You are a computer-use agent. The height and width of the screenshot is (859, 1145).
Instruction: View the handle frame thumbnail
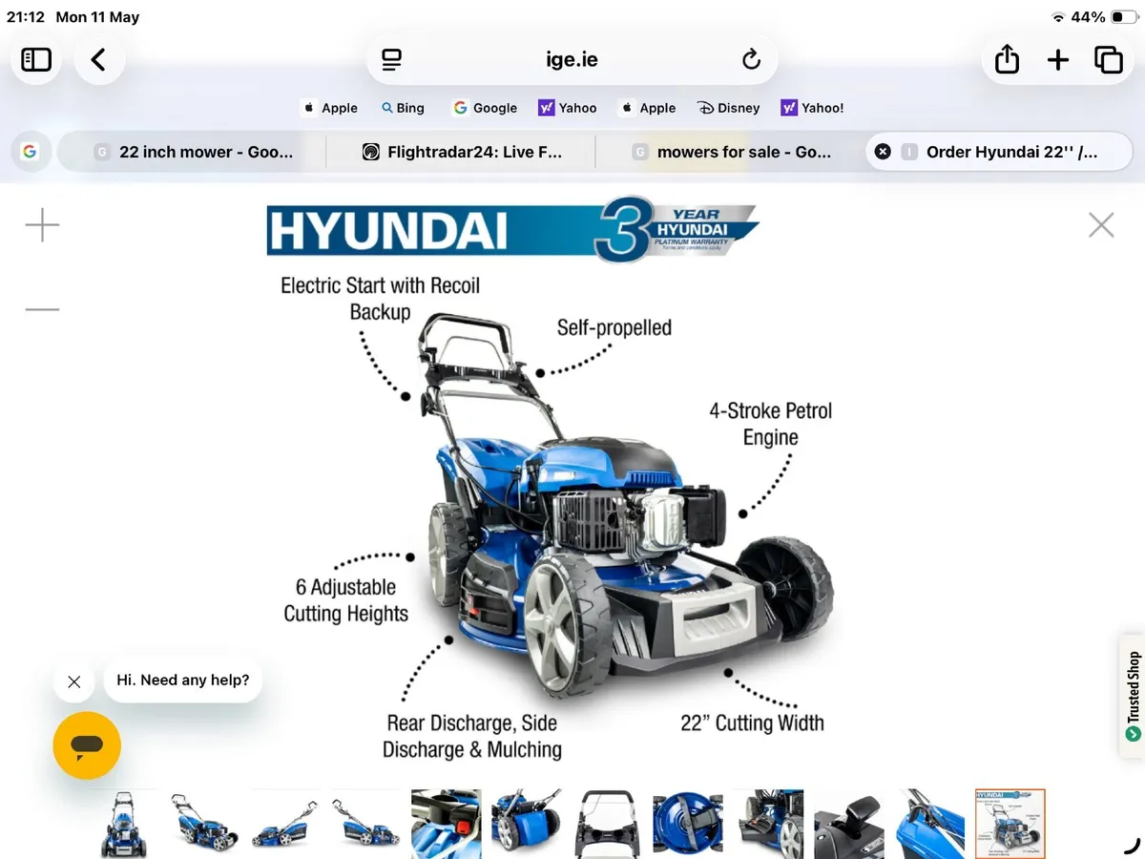607,824
